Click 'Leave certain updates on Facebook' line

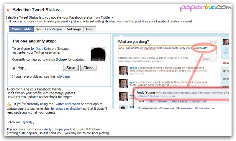coord(39,97)
